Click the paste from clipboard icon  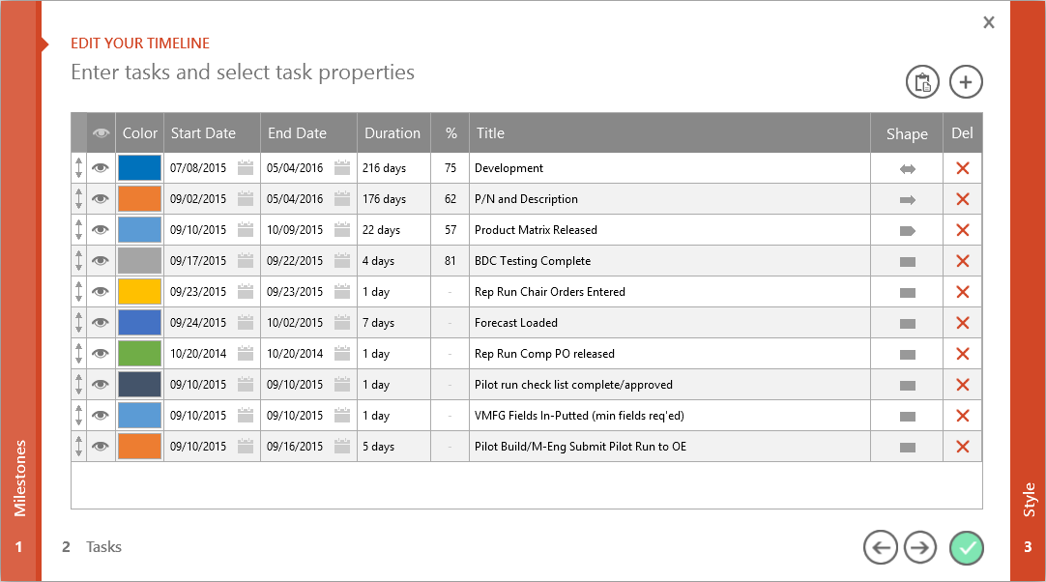coord(922,82)
